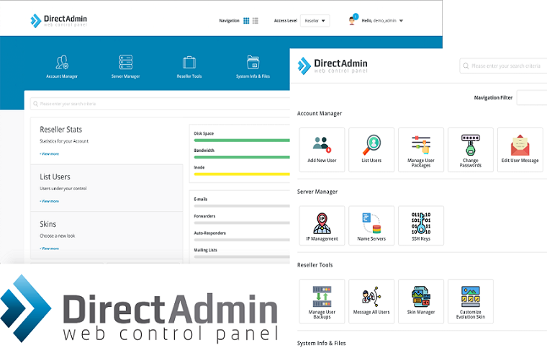
Task: Click Reseller Tools section heading in front panel
Action: click(315, 265)
